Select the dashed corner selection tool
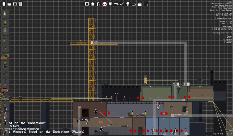This screenshot has width=233, height=136. click(145, 4)
